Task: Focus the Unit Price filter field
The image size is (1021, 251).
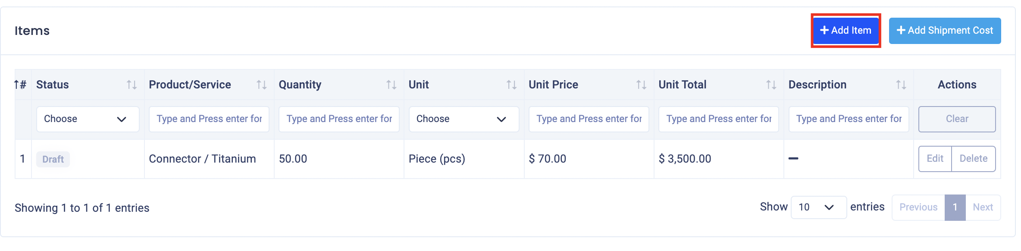Action: click(589, 119)
